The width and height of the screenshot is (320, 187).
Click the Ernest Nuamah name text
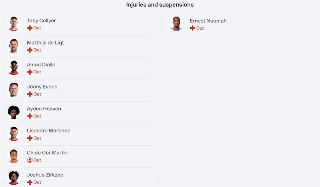pyautogui.click(x=208, y=21)
